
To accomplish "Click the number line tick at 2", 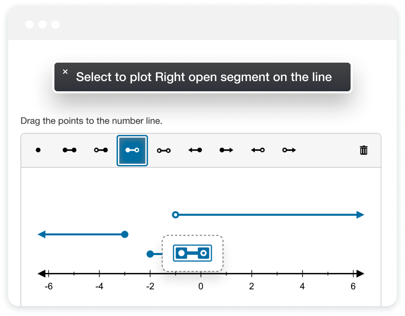I will pos(252,274).
